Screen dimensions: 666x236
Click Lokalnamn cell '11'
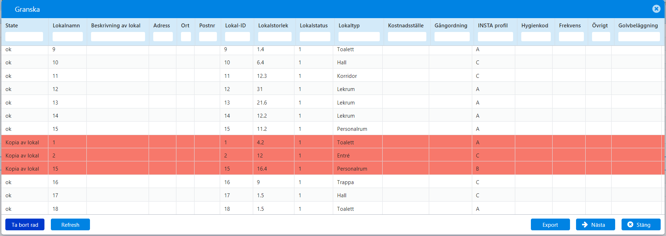point(55,76)
